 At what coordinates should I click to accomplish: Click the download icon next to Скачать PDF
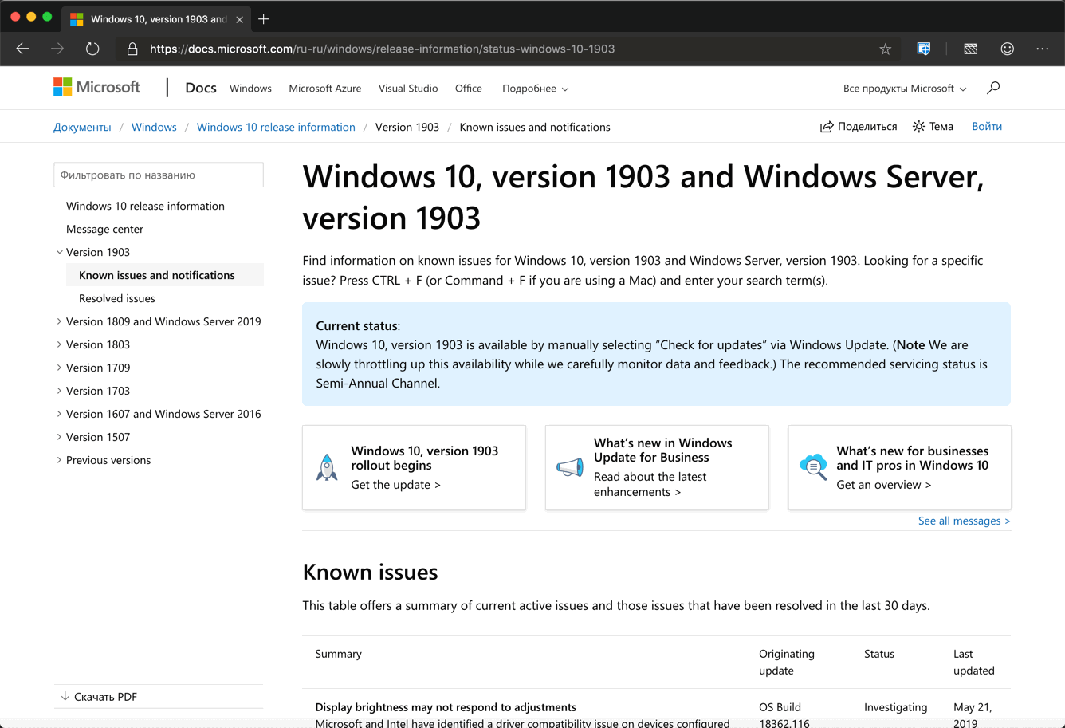click(64, 695)
